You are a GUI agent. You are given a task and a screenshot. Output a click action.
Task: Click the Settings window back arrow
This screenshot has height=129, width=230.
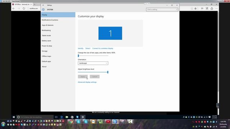(43, 5)
